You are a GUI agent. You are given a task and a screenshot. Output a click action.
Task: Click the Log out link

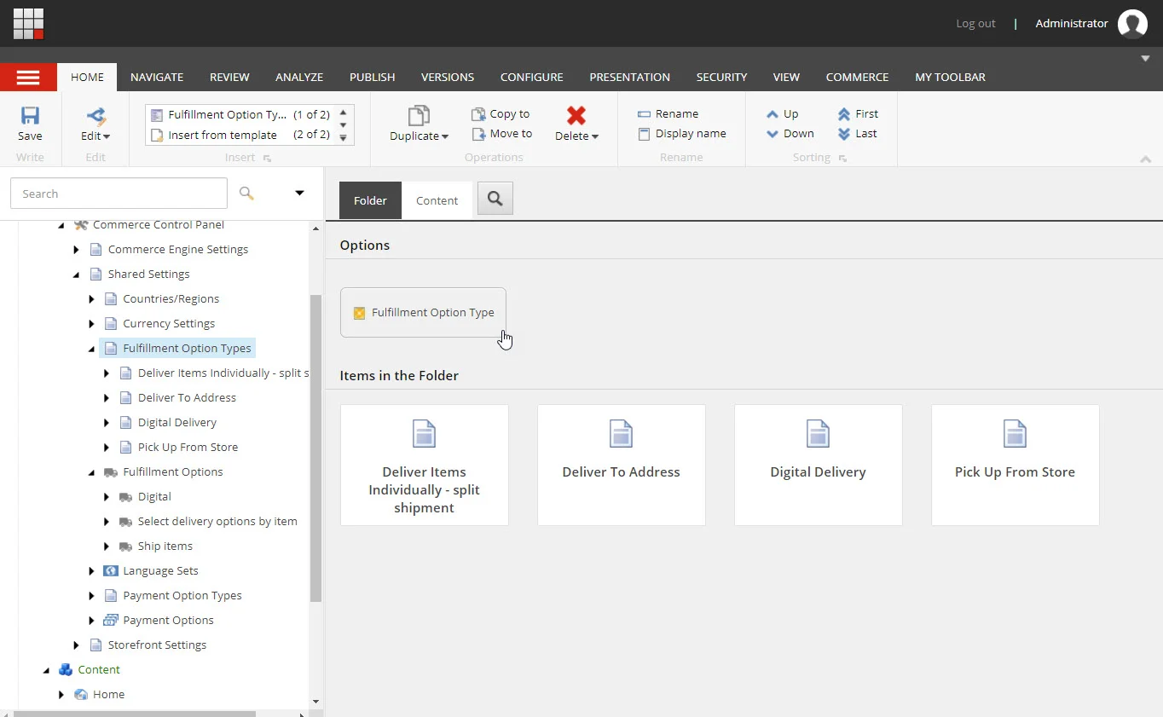[x=975, y=23]
